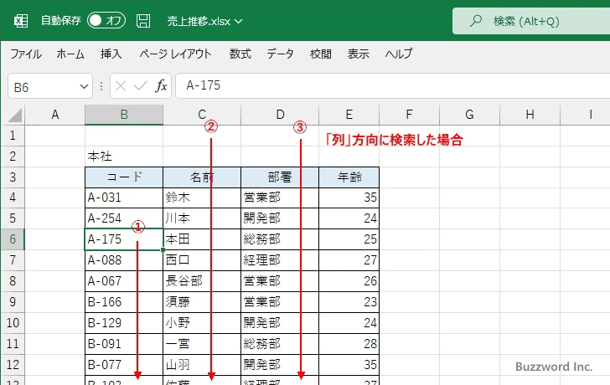Open the データ ribbon tab
Screen dimensions: 610x385
point(280,54)
